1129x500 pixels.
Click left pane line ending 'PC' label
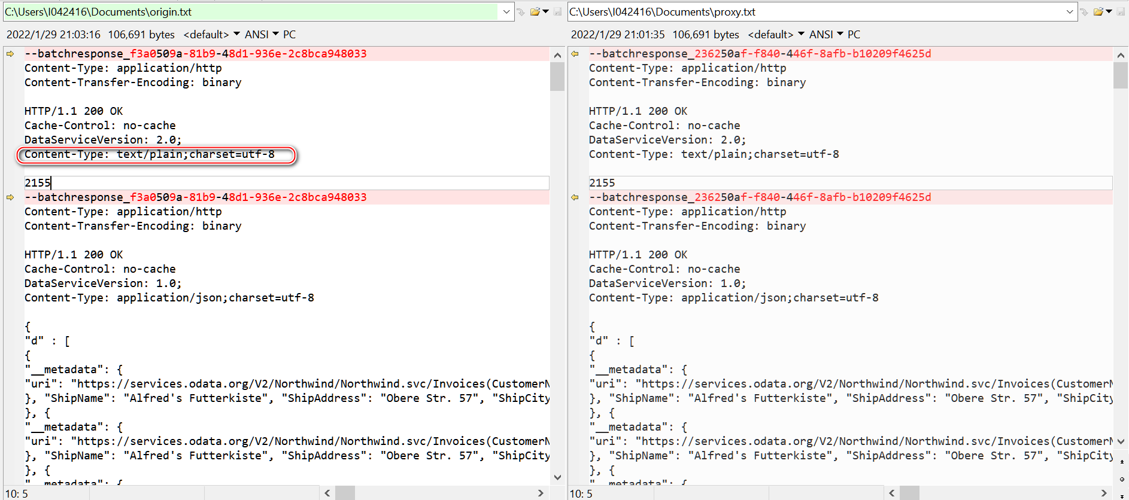(x=290, y=35)
